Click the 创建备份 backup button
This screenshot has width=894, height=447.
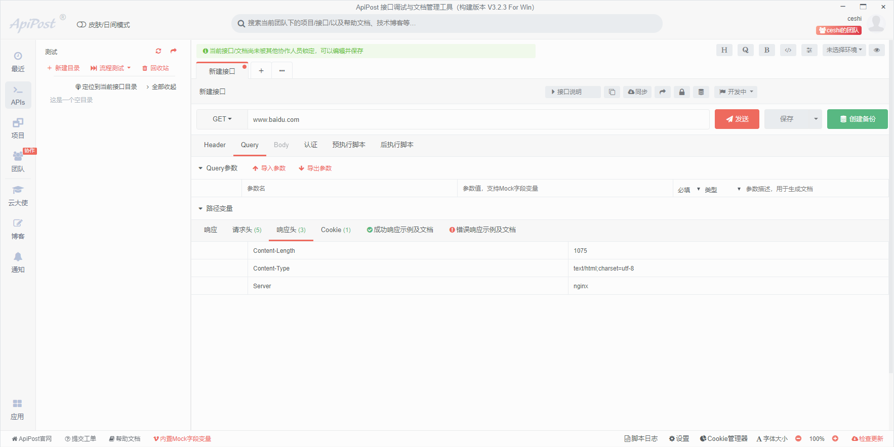pos(858,119)
